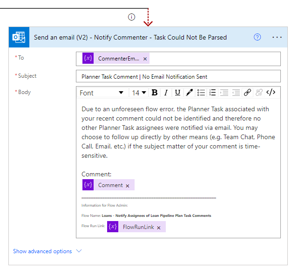Show advanced options link
The width and height of the screenshot is (292, 269).
tap(42, 251)
